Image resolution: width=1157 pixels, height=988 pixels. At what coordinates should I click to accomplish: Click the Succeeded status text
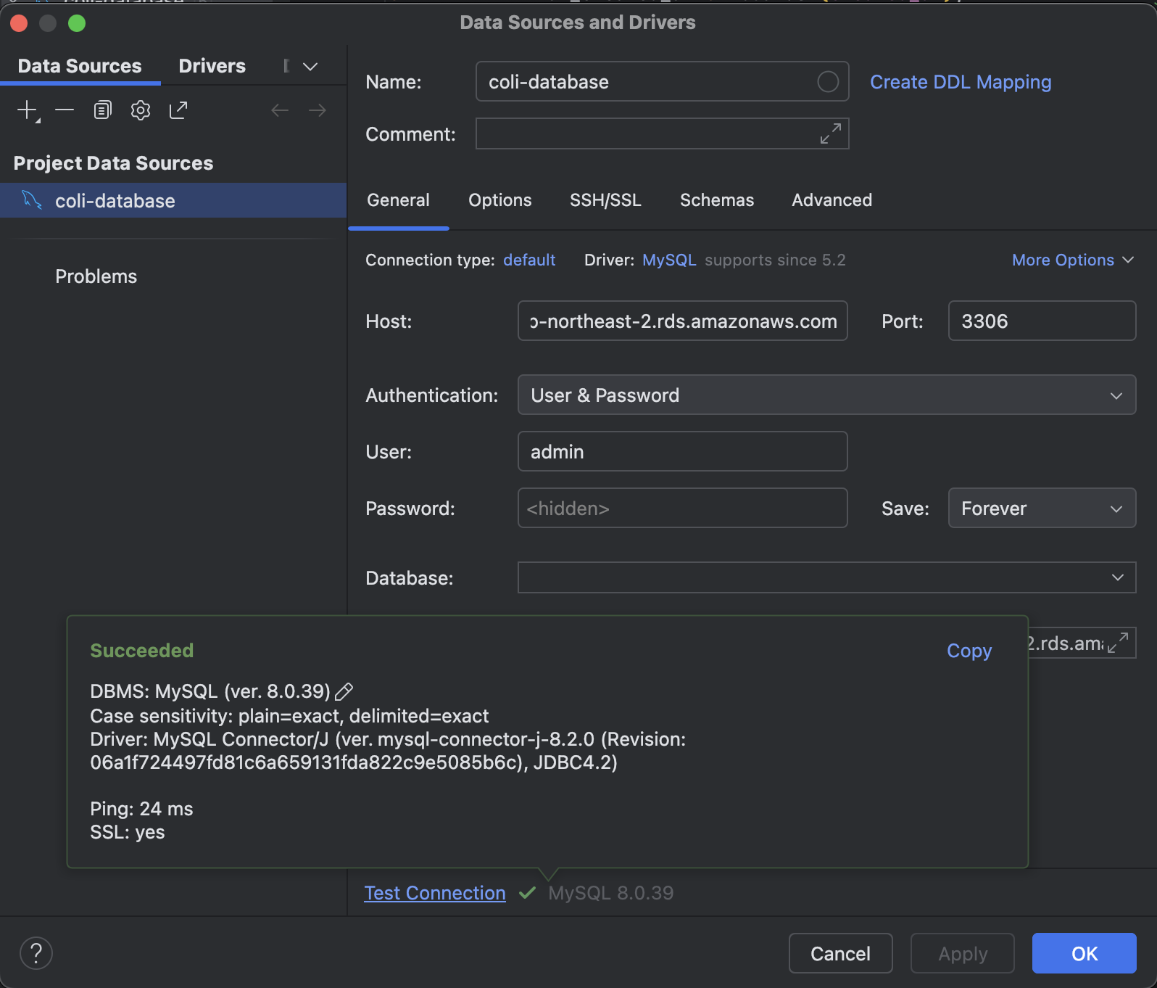[141, 651]
